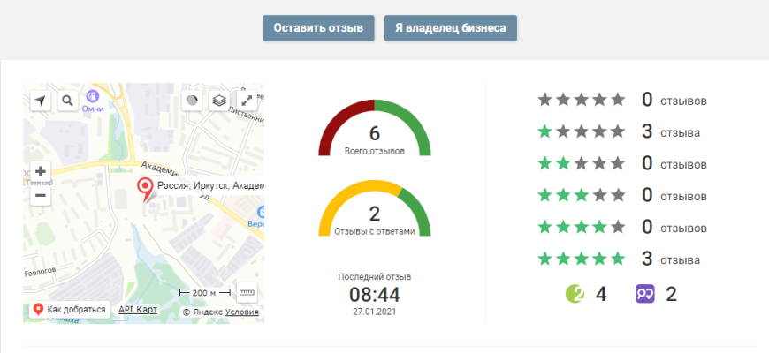Viewport: 769px width, 353px height.
Task: Expand the map to fullscreen
Action: [x=247, y=101]
